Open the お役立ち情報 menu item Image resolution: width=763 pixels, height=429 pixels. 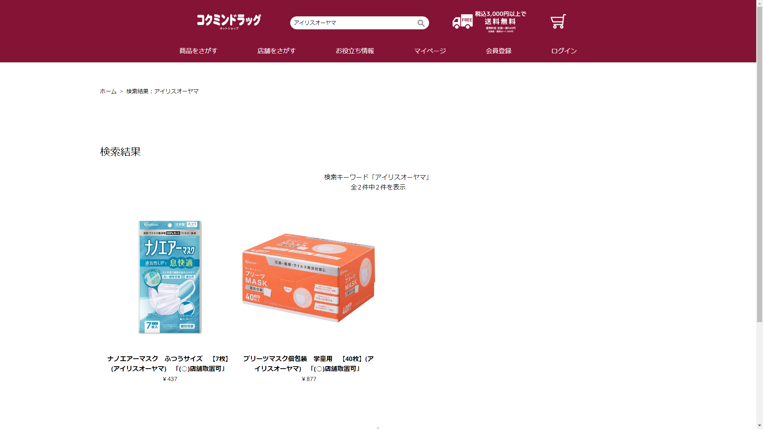355,51
